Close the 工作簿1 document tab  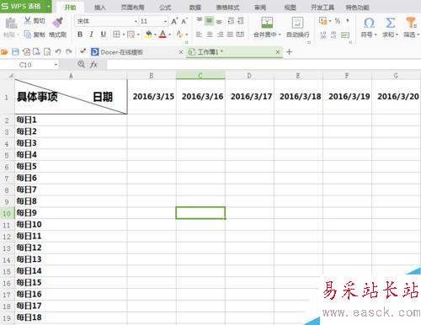point(278,52)
